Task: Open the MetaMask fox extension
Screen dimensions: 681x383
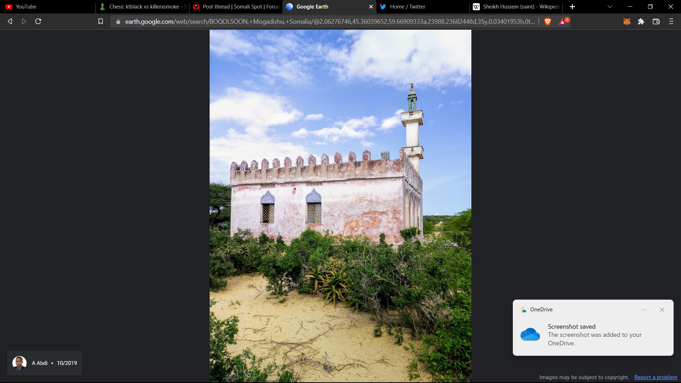Action: tap(627, 22)
